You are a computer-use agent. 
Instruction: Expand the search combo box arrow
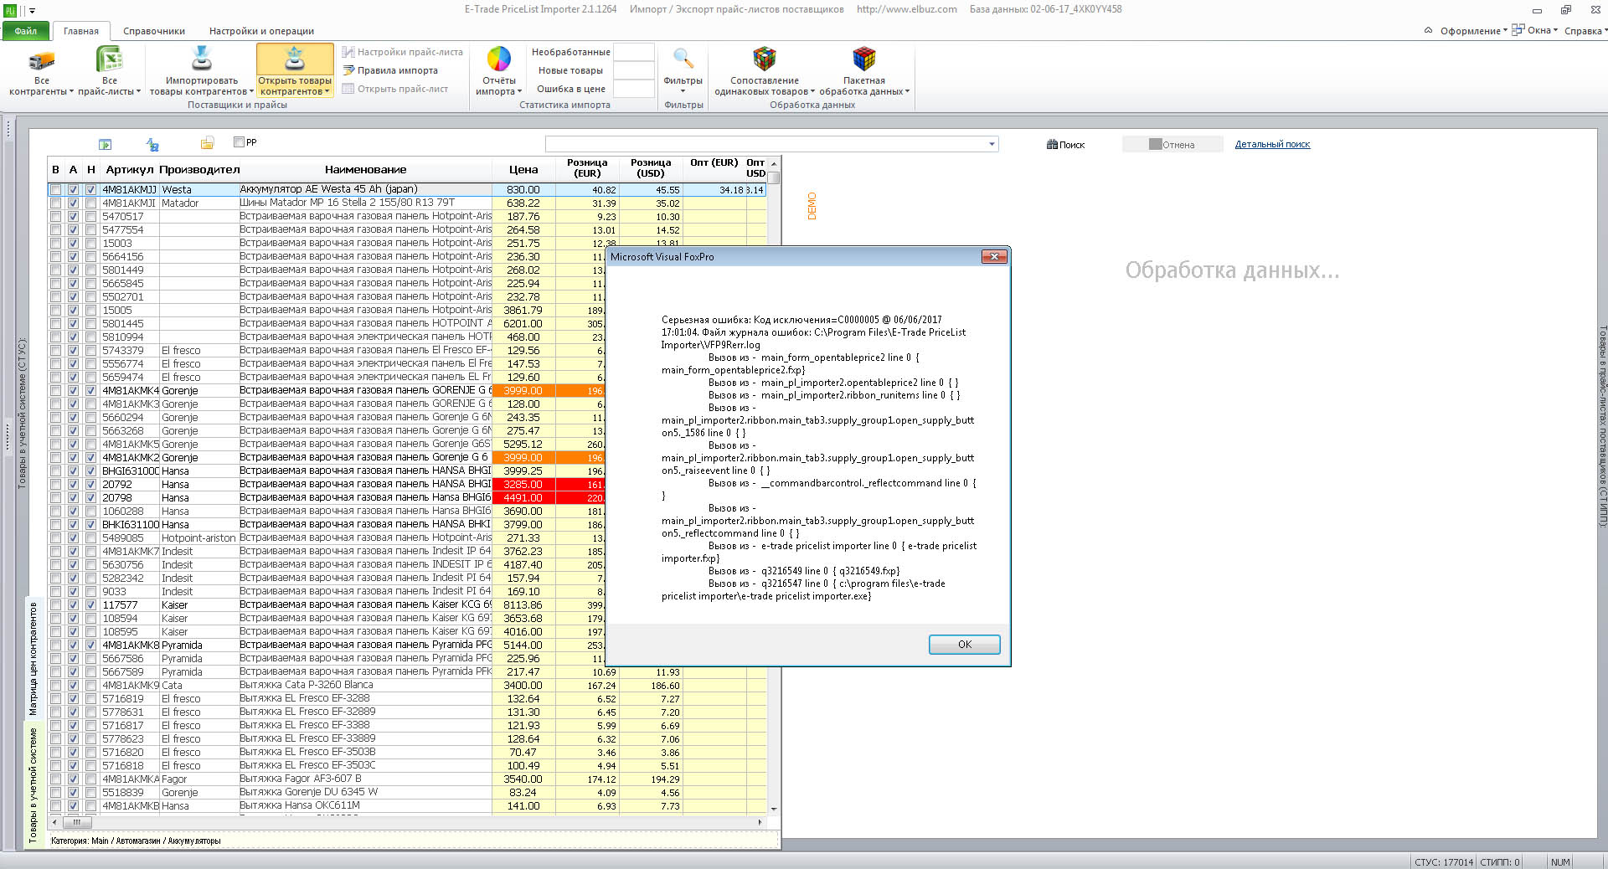click(x=992, y=144)
